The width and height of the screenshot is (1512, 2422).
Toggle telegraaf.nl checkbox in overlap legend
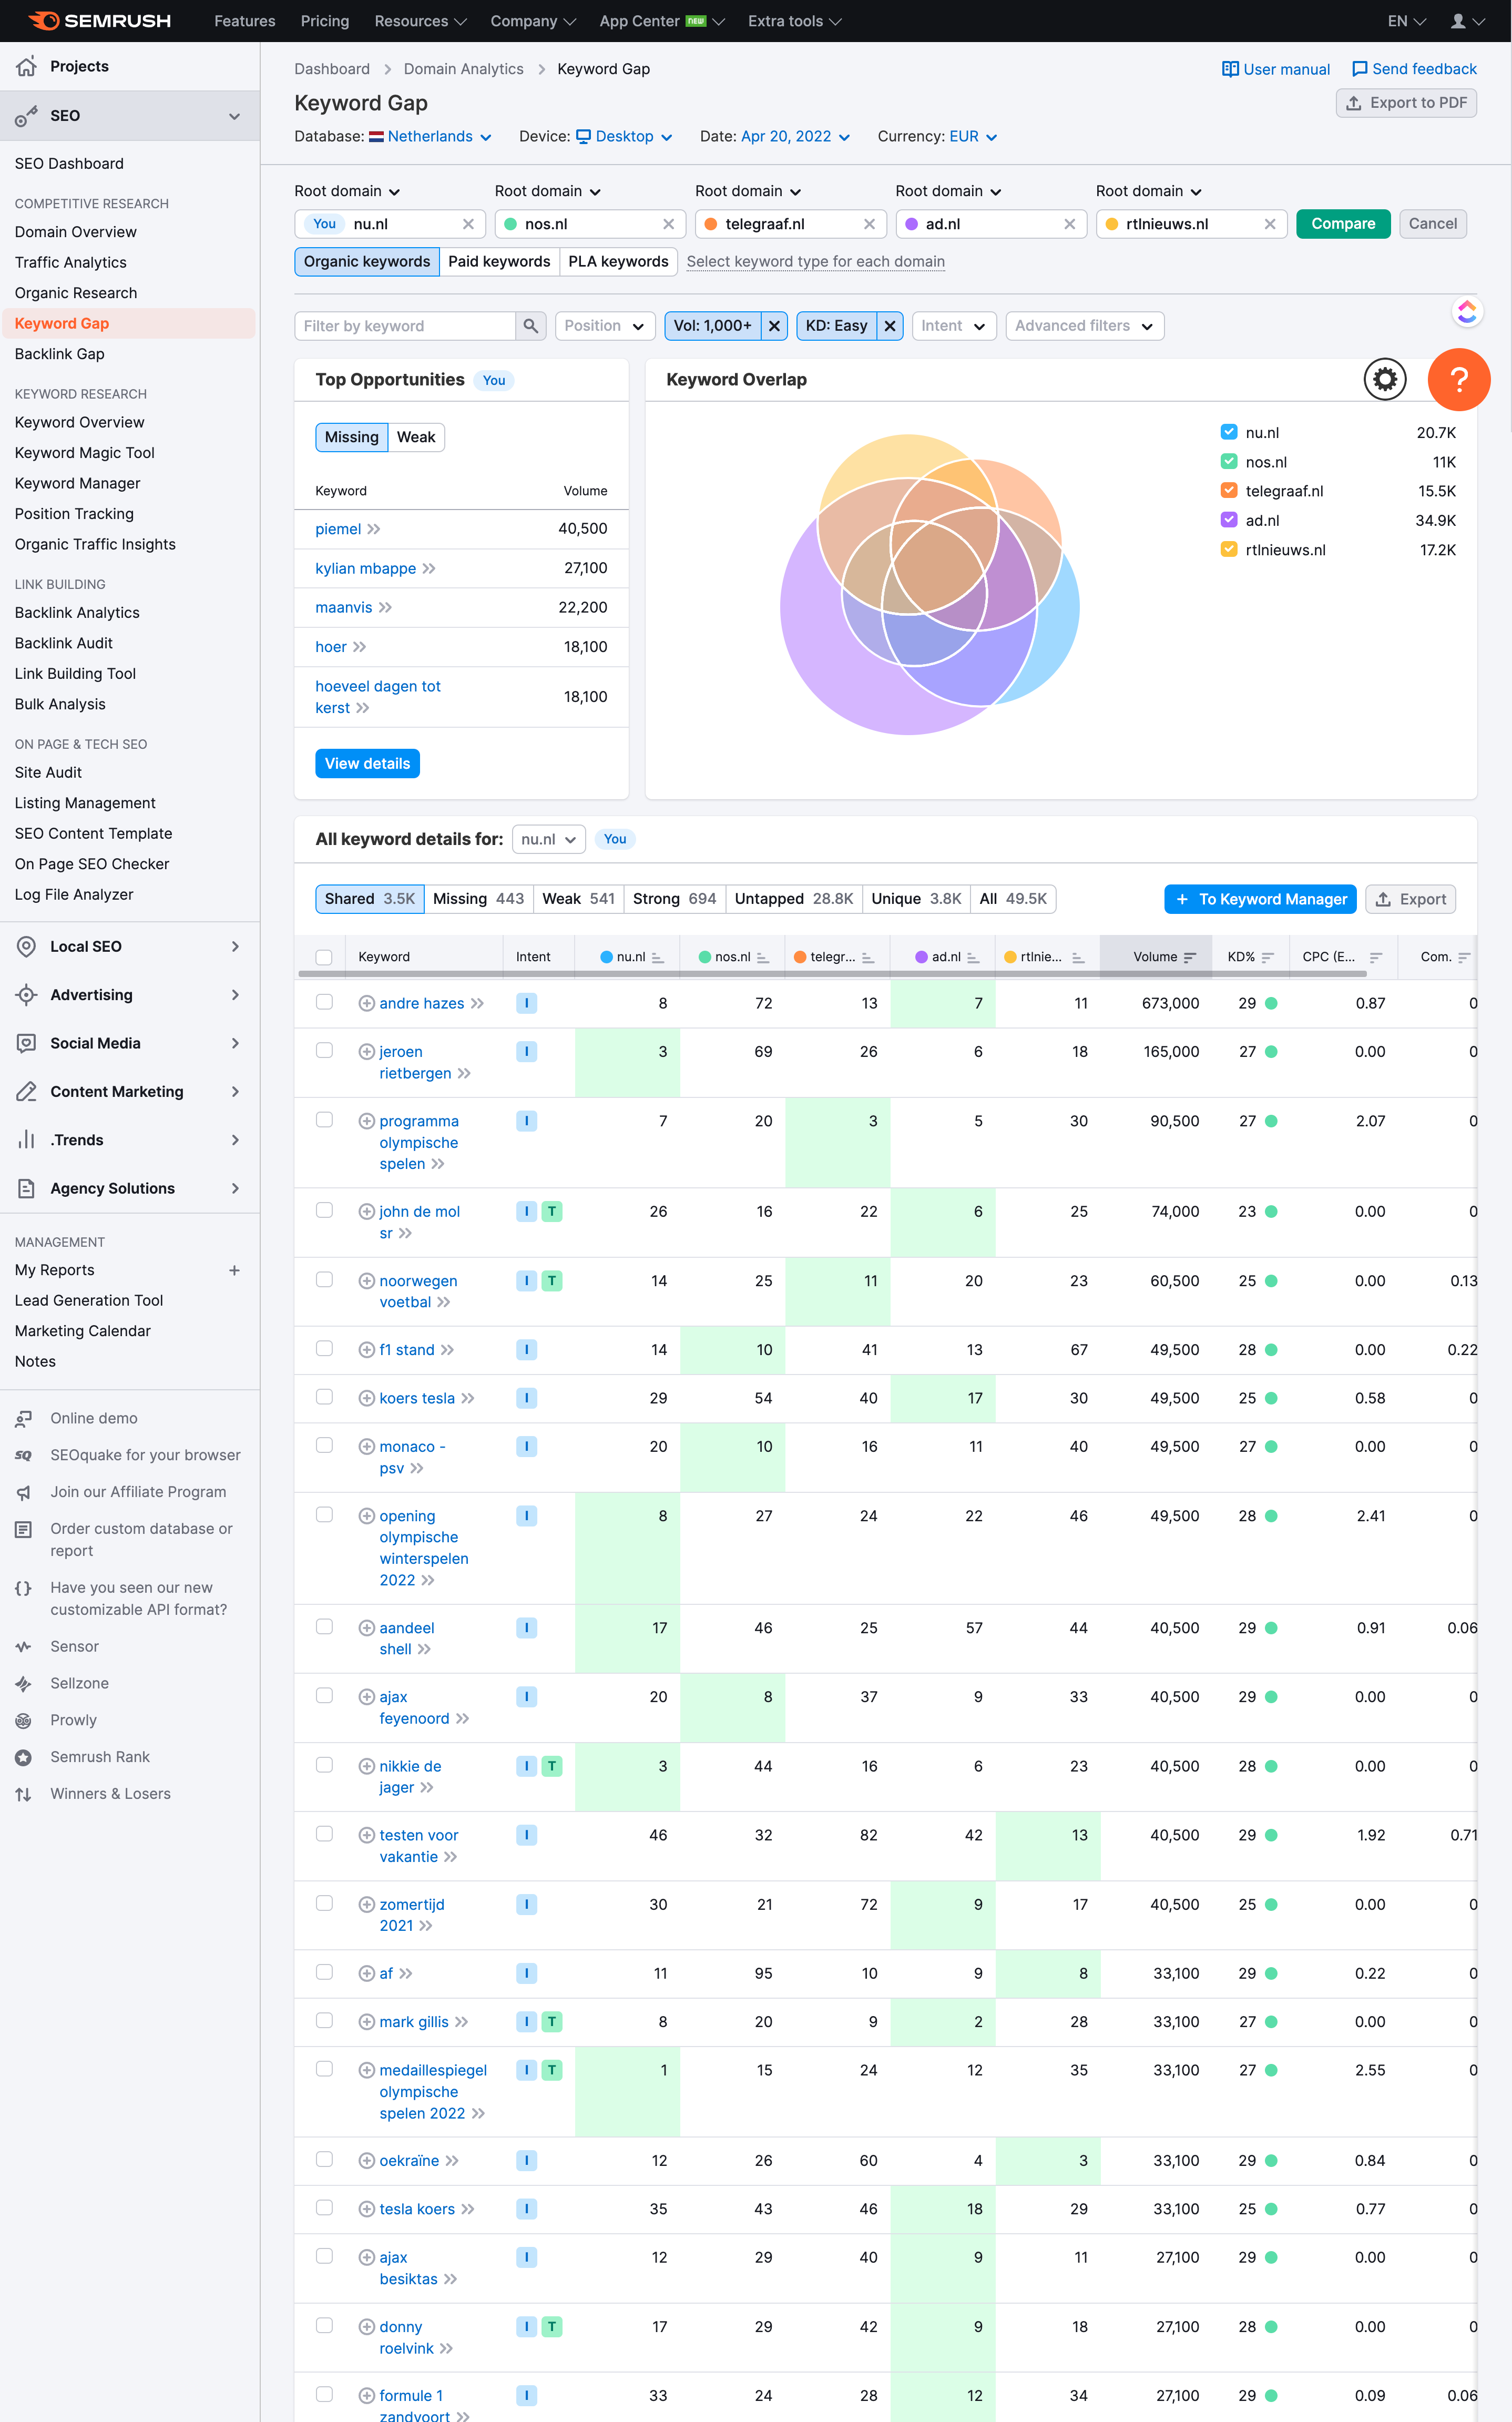[x=1229, y=490]
